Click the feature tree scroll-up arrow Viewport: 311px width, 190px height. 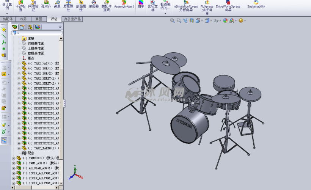[61, 38]
